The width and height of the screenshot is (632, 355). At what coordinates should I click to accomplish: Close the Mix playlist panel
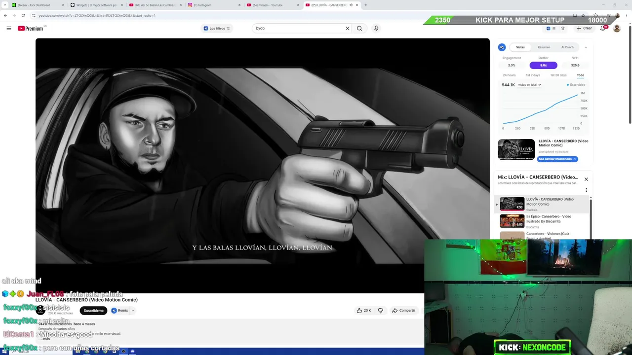point(586,179)
